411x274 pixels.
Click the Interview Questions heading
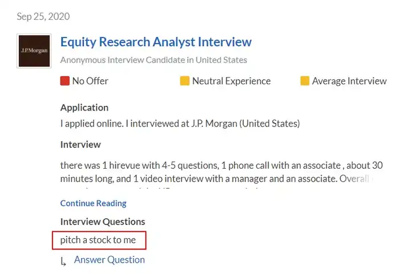pos(103,222)
